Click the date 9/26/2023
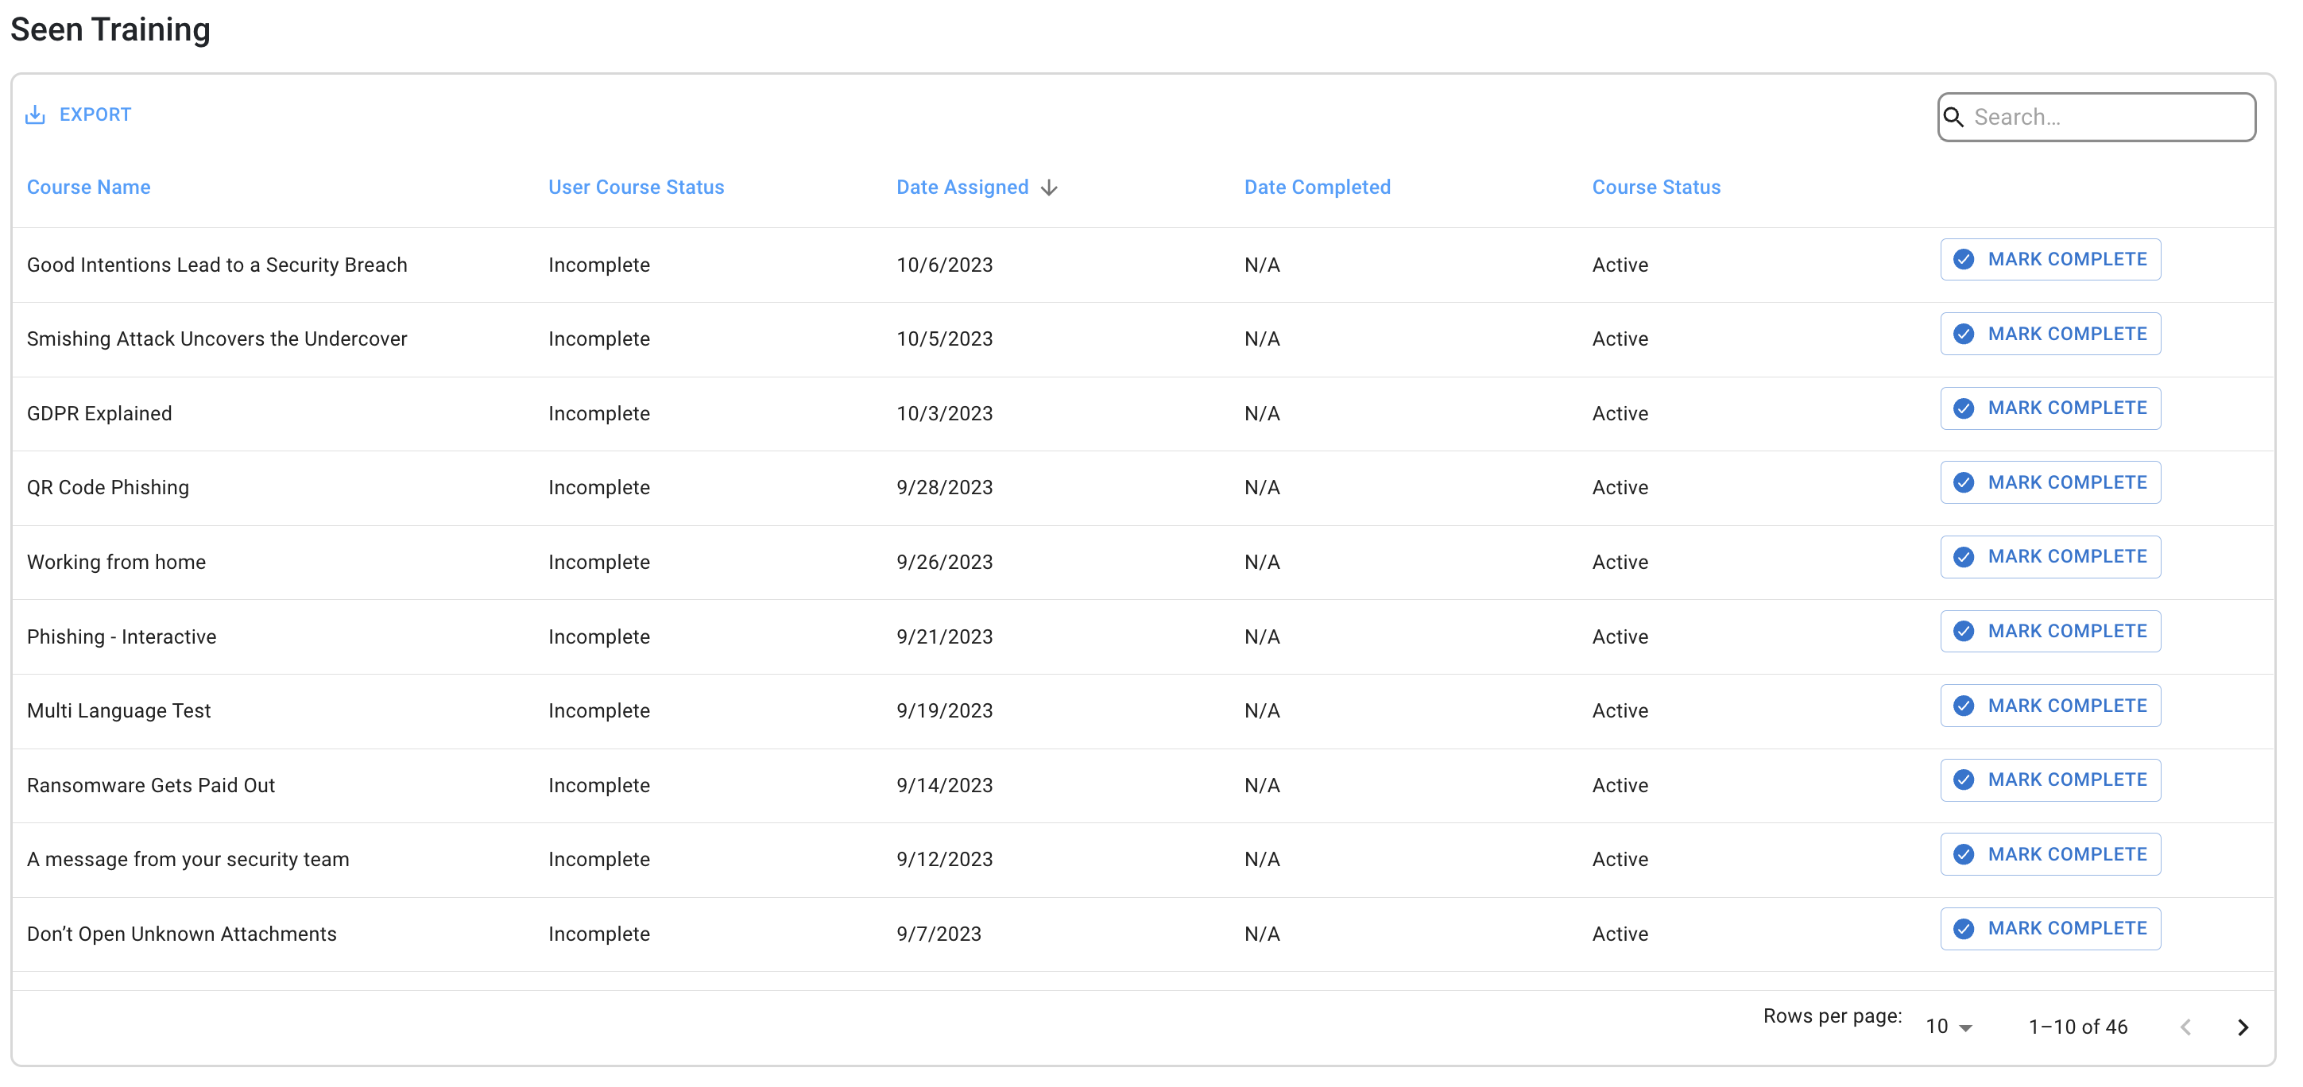 [x=945, y=563]
